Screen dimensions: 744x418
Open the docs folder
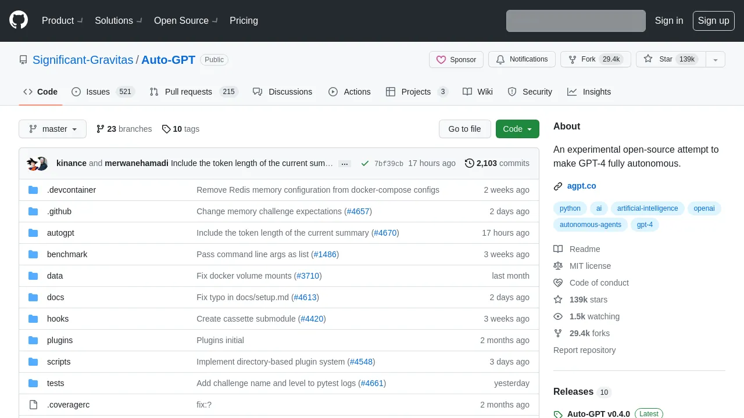[56, 297]
